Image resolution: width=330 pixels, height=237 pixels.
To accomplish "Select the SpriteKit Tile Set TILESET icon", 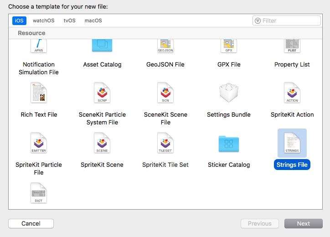I will coord(165,143).
